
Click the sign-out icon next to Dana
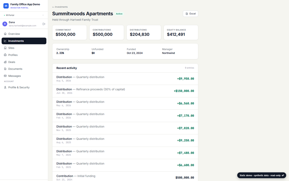44,24
